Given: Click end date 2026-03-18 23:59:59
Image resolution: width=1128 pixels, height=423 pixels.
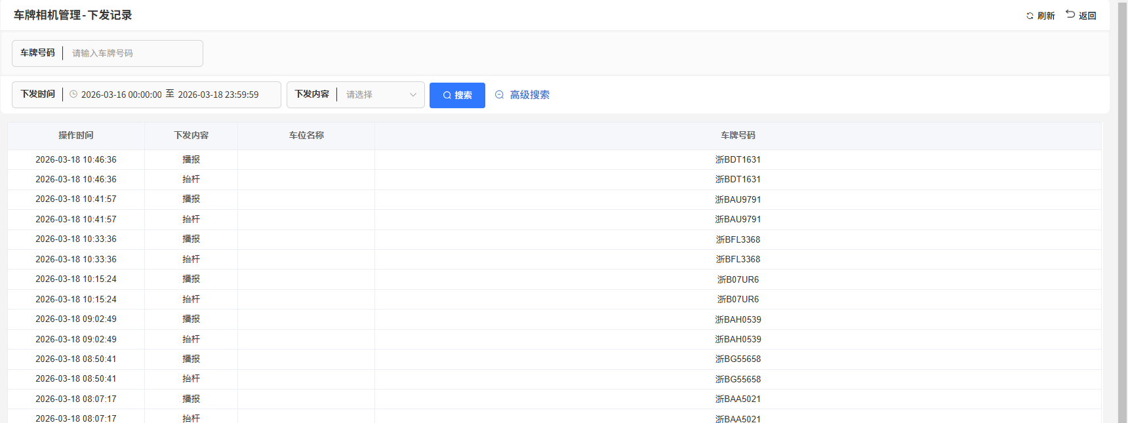Looking at the screenshot, I should coord(218,94).
